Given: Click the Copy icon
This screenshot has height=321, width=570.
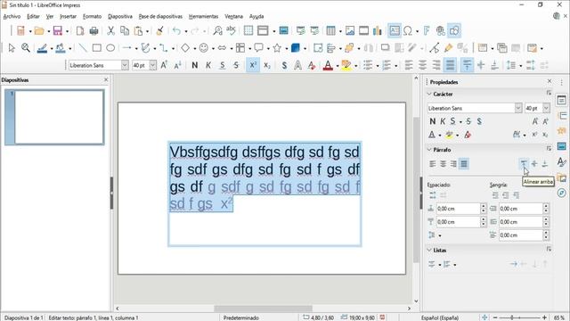Looking at the screenshot, I should coord(125,31).
